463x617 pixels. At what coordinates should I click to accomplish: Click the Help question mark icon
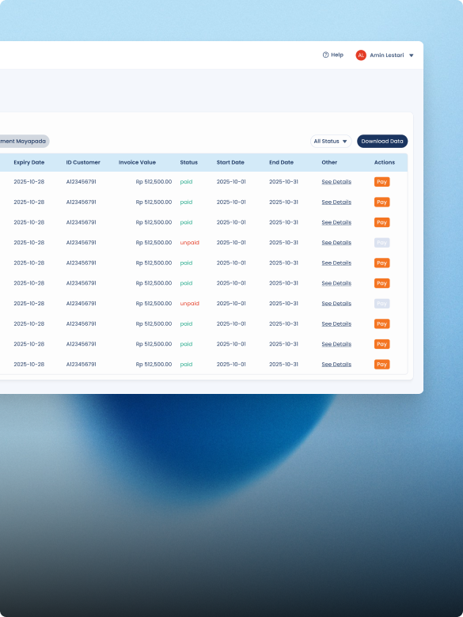coord(325,55)
